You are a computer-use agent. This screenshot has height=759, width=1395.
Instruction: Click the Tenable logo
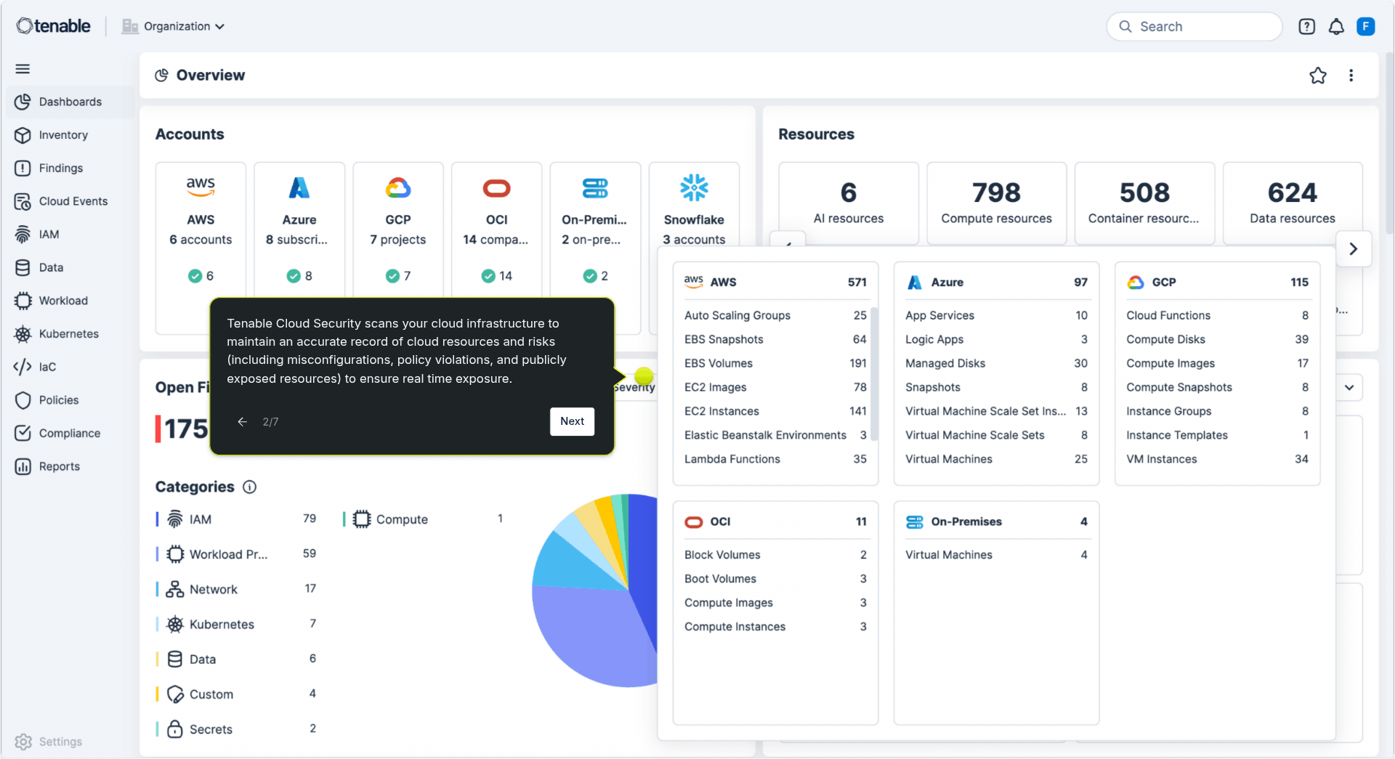[x=54, y=26]
